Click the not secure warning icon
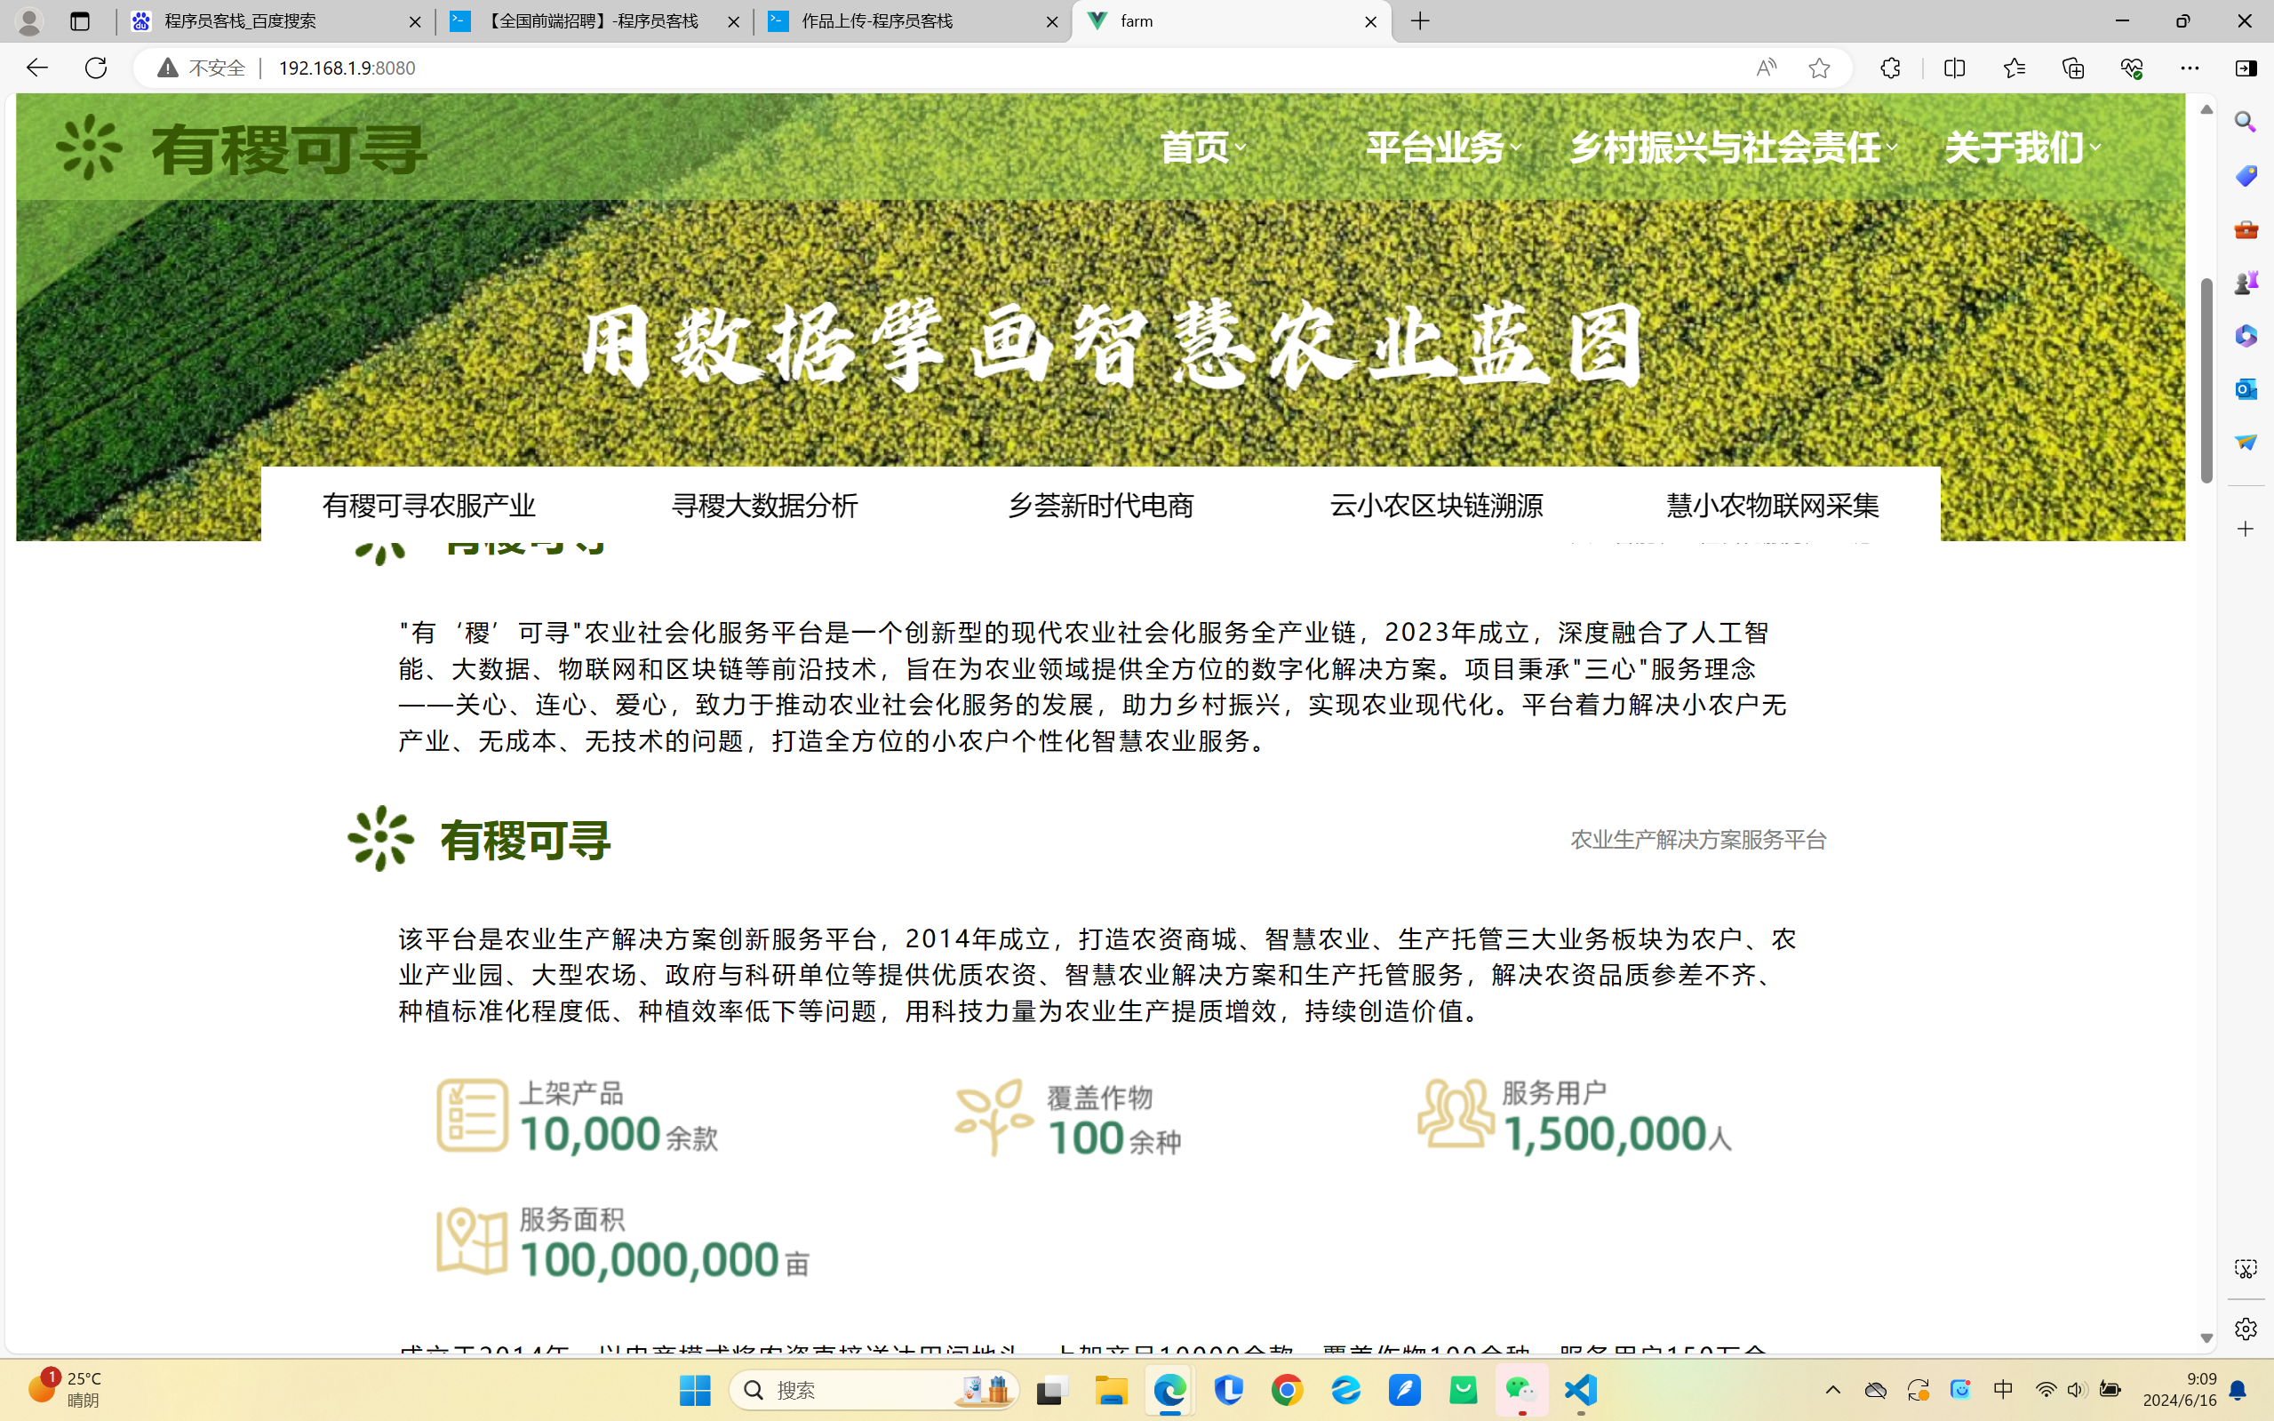This screenshot has width=2274, height=1421. click(167, 68)
